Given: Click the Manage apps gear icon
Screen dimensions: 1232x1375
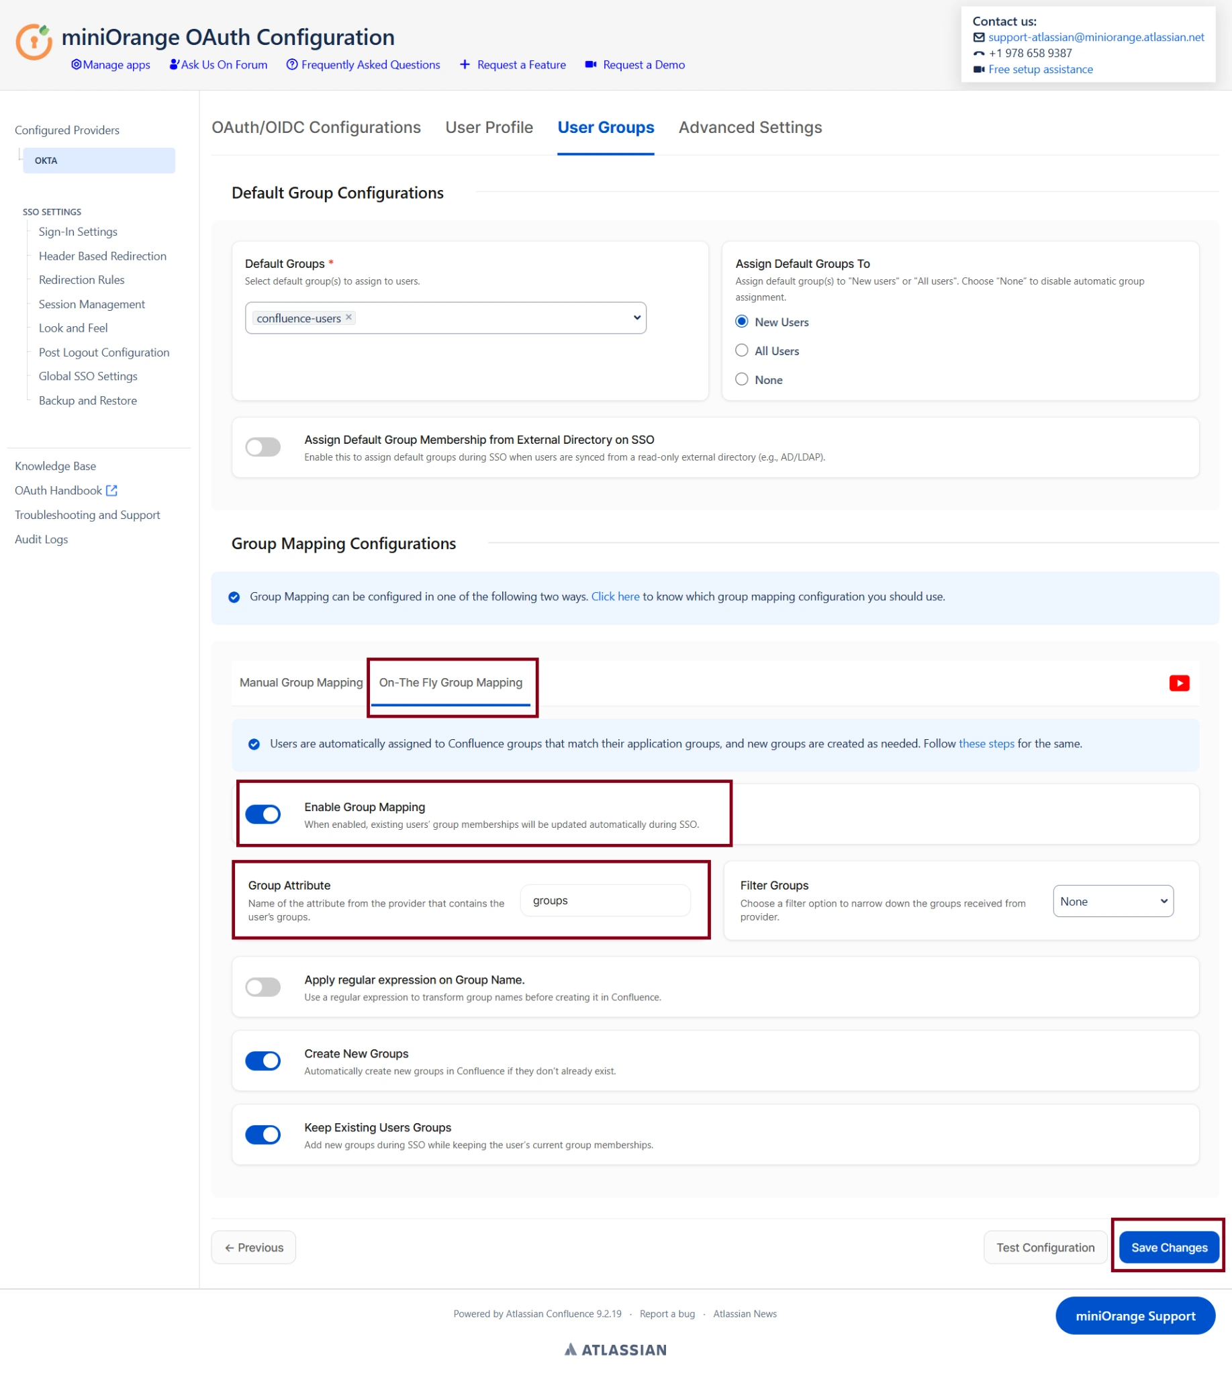Looking at the screenshot, I should (x=76, y=64).
